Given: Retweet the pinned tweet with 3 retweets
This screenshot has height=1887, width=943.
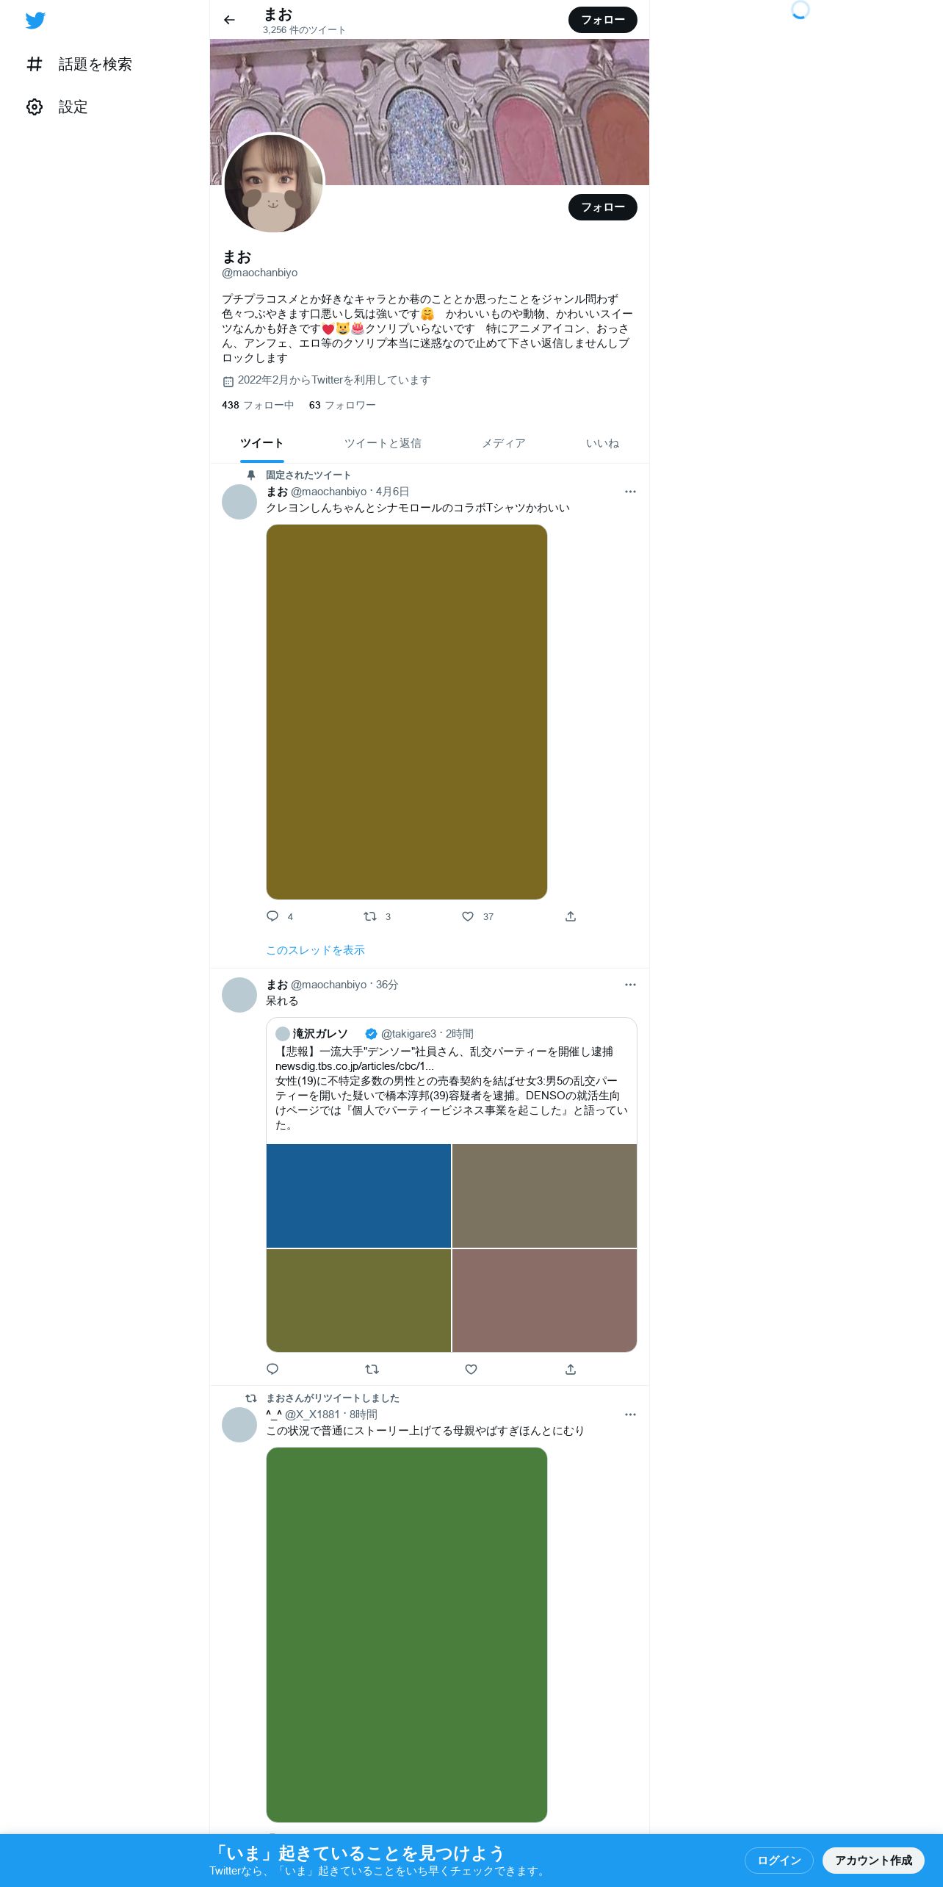Looking at the screenshot, I should coord(370,916).
